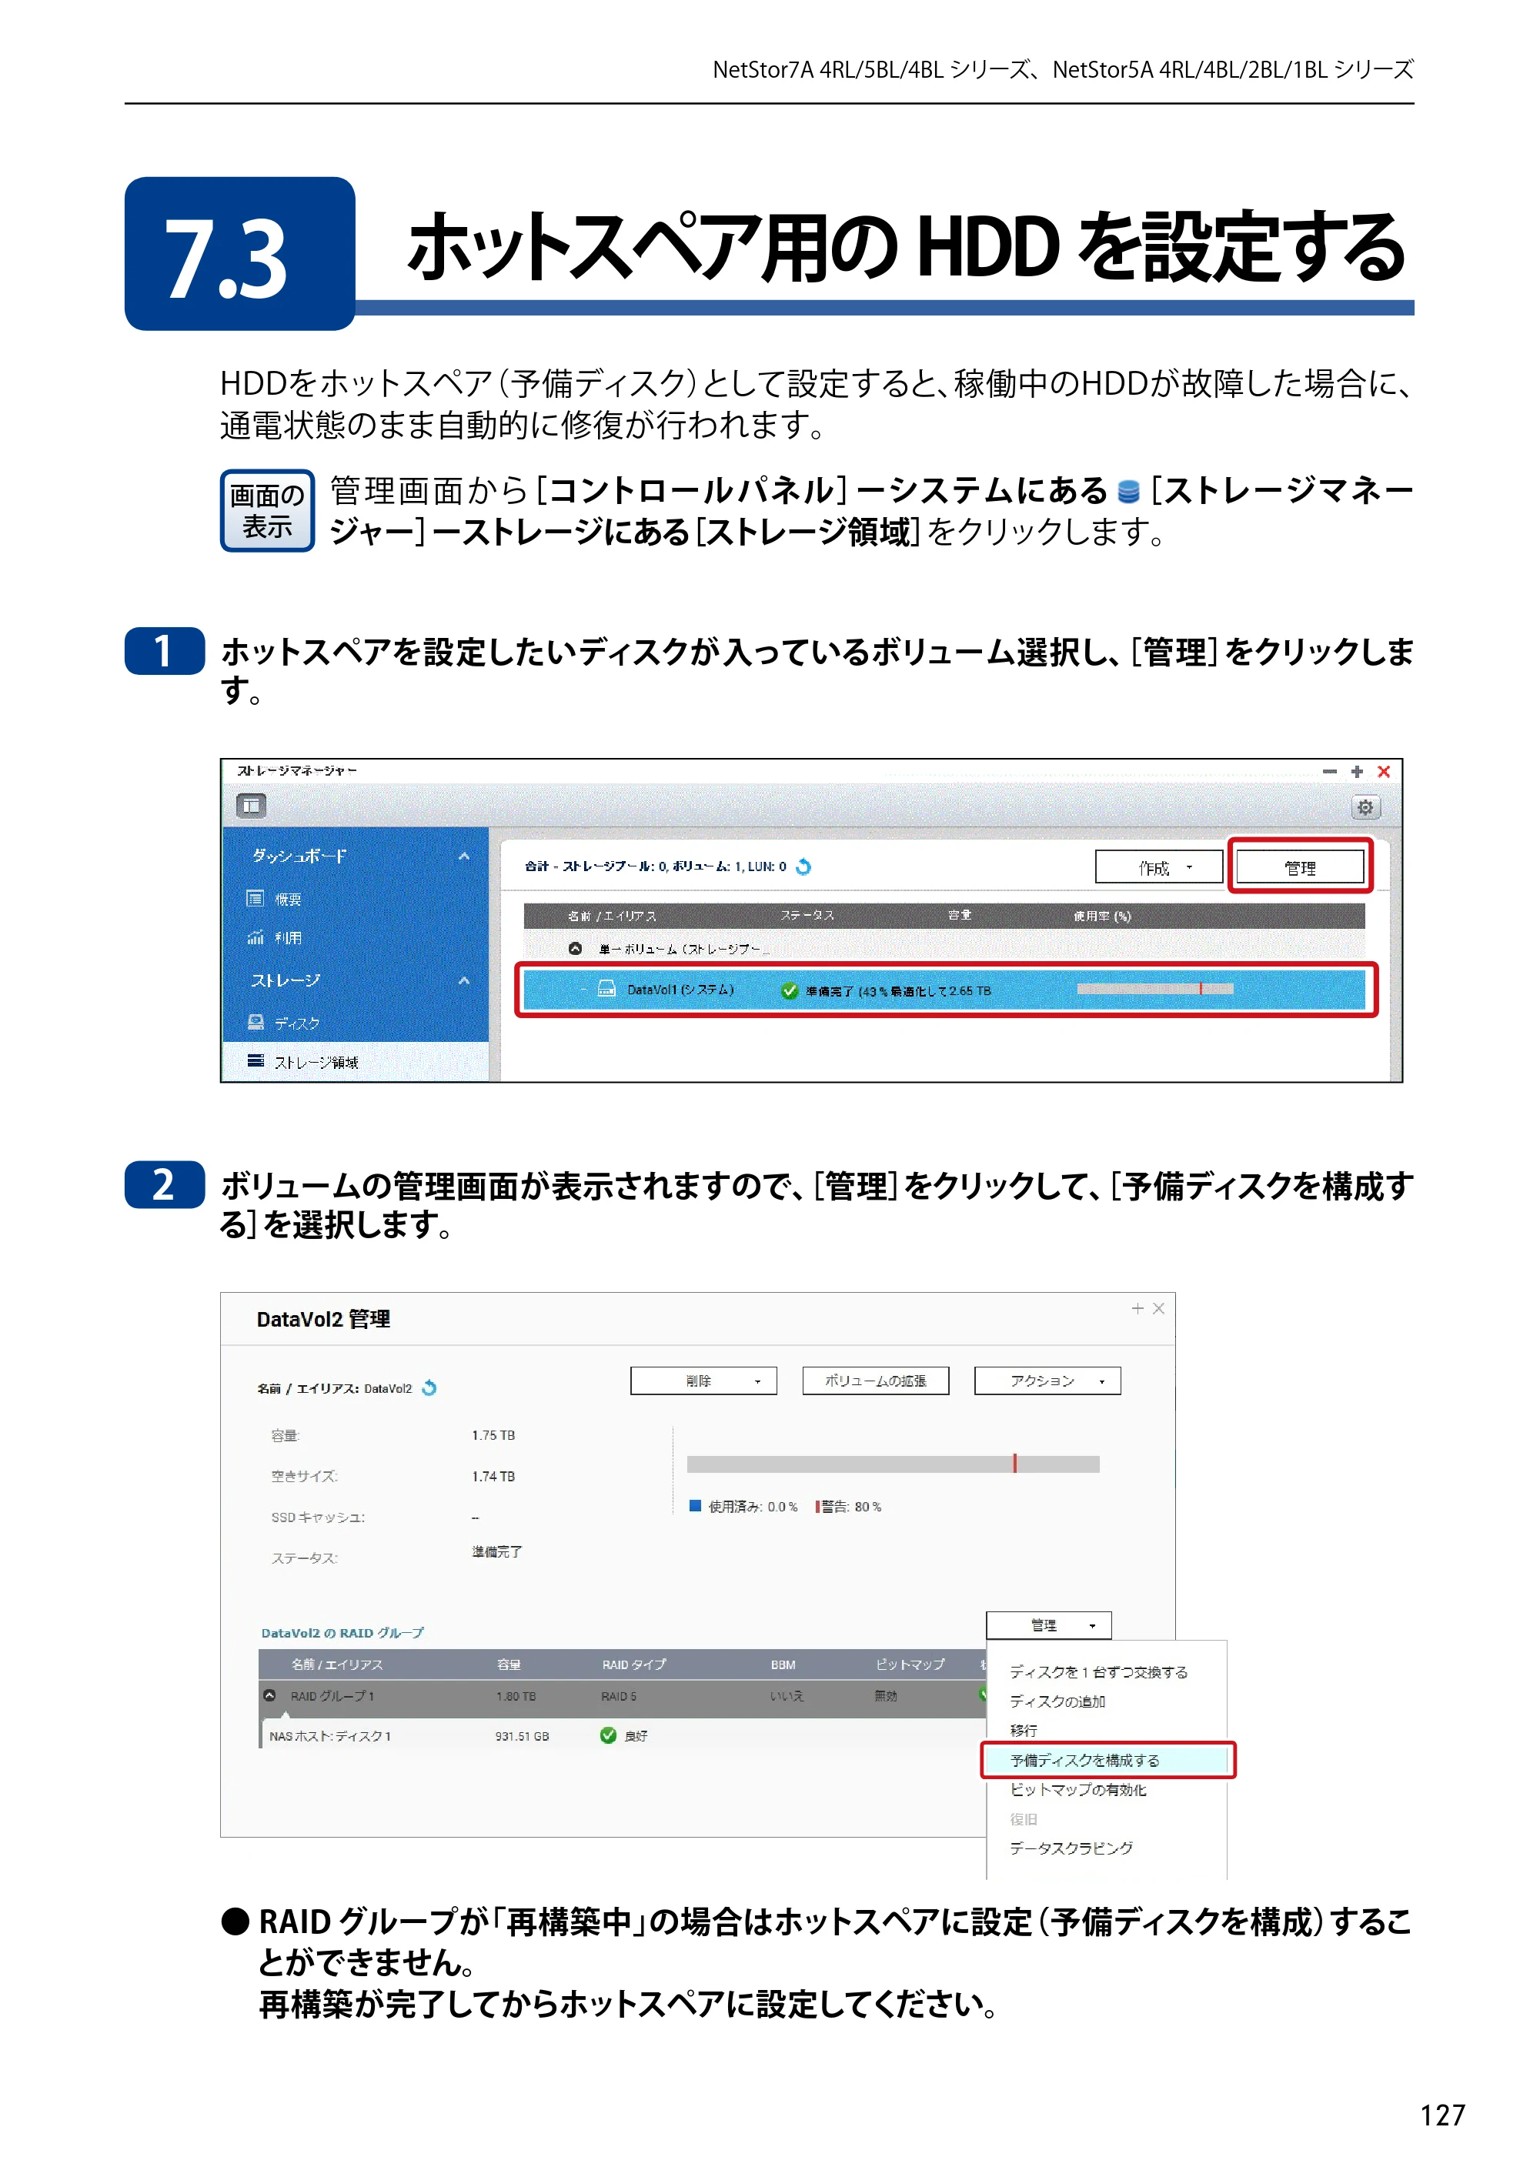Click the 1.80 TB RAID group capacity
1540x2177 pixels.
click(516, 1695)
